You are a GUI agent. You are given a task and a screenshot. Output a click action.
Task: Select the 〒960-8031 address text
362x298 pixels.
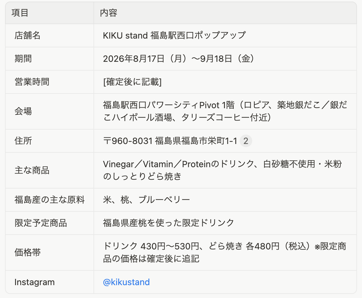(170, 141)
